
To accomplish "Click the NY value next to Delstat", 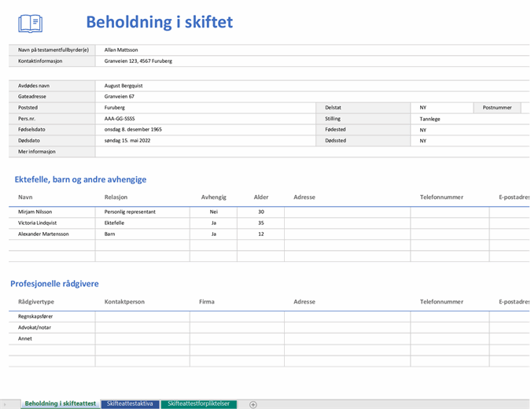I will pyautogui.click(x=442, y=108).
